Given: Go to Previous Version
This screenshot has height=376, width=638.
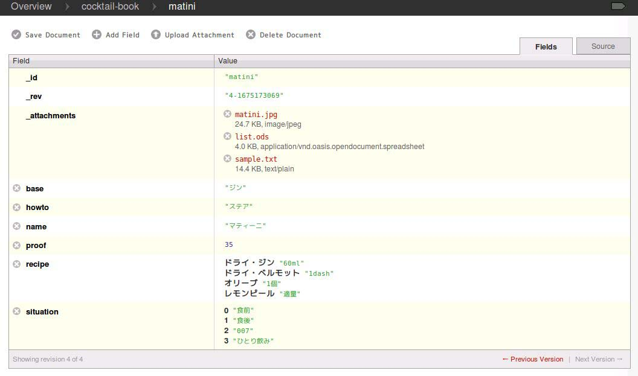Looking at the screenshot, I should pos(532,359).
